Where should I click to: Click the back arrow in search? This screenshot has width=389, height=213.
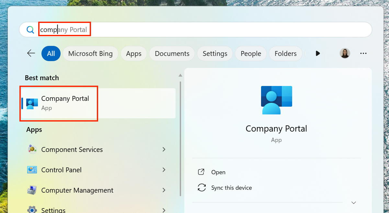point(31,53)
